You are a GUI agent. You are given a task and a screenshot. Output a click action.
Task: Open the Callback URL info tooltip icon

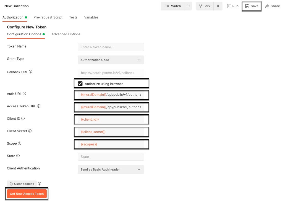[x=30, y=72]
